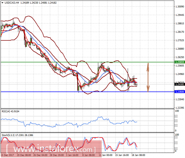This screenshot has width=185, height=158.
Task: Click the RSI(14) 43.9154 indicator label
Action: click(10, 111)
